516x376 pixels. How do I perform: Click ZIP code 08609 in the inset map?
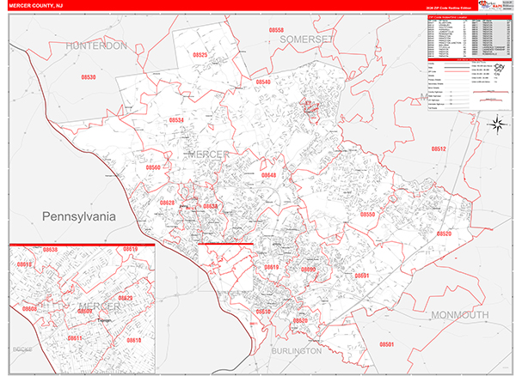84,311
